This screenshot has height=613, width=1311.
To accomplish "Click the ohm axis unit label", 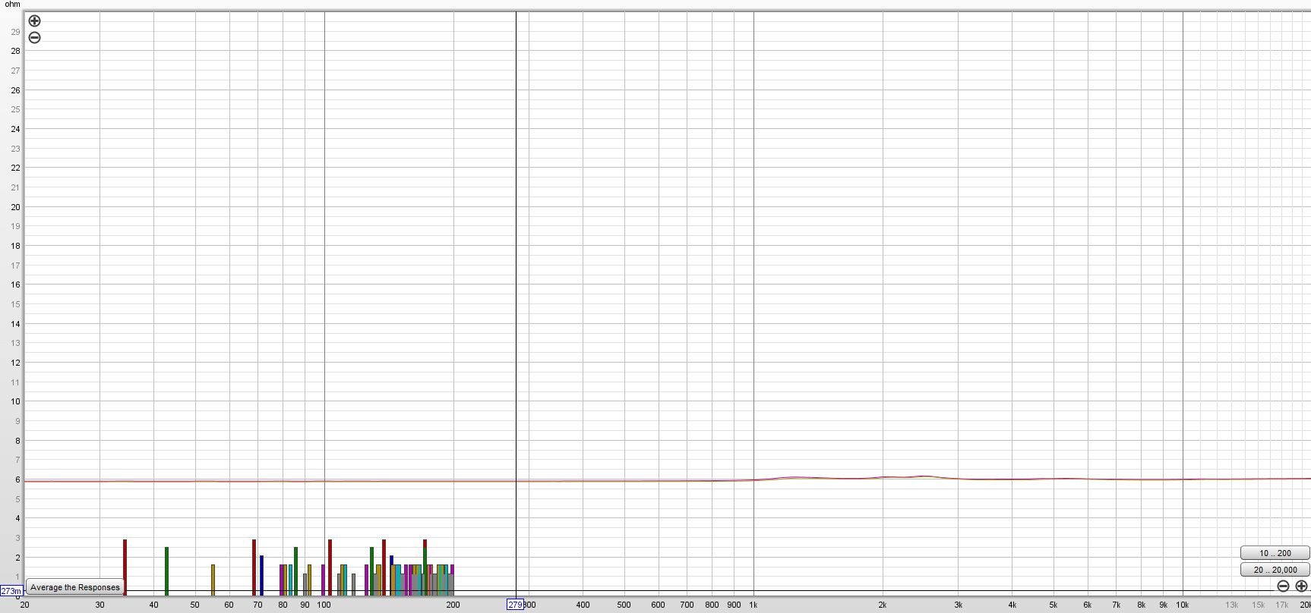I will (x=13, y=5).
